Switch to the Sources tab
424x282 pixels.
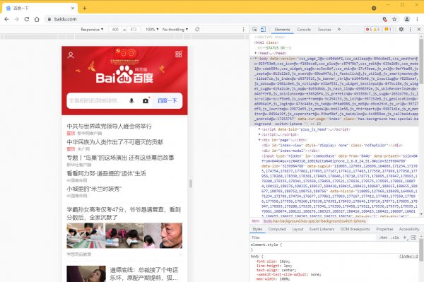click(324, 29)
